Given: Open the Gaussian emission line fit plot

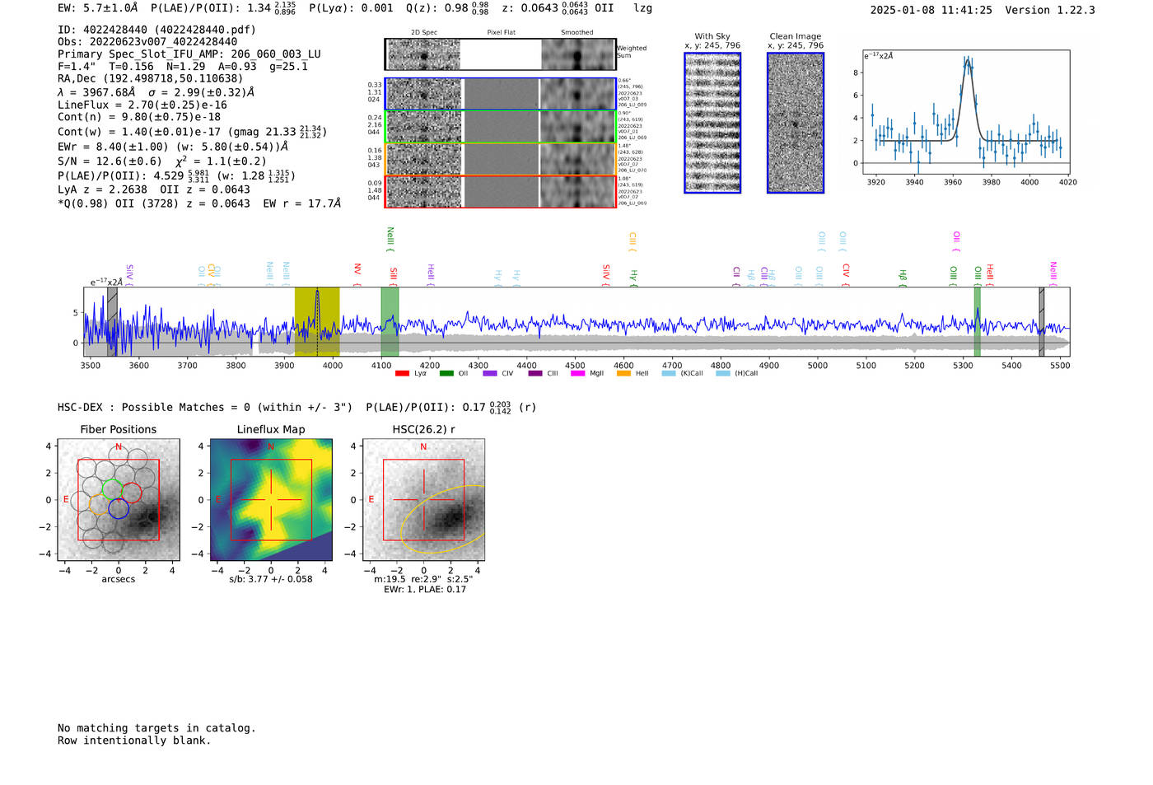Looking at the screenshot, I should pyautogui.click(x=966, y=112).
